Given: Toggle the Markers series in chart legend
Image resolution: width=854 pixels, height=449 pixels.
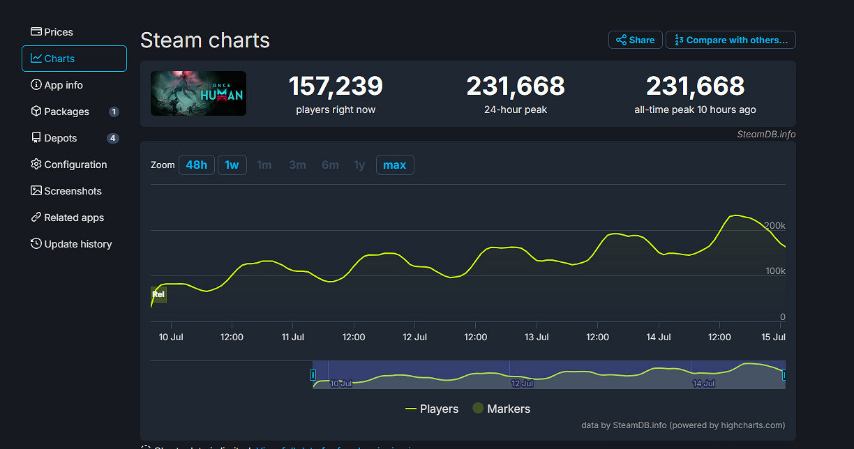Looking at the screenshot, I should click(501, 409).
